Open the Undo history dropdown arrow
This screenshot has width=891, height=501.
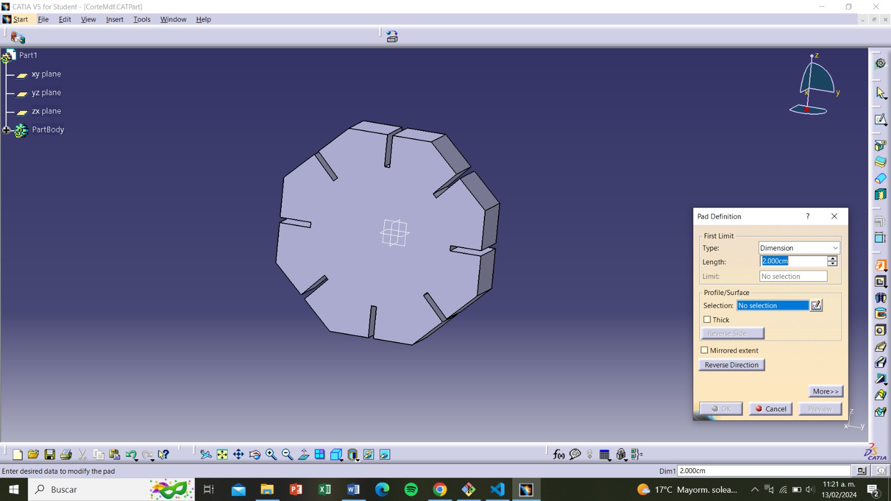[136, 459]
